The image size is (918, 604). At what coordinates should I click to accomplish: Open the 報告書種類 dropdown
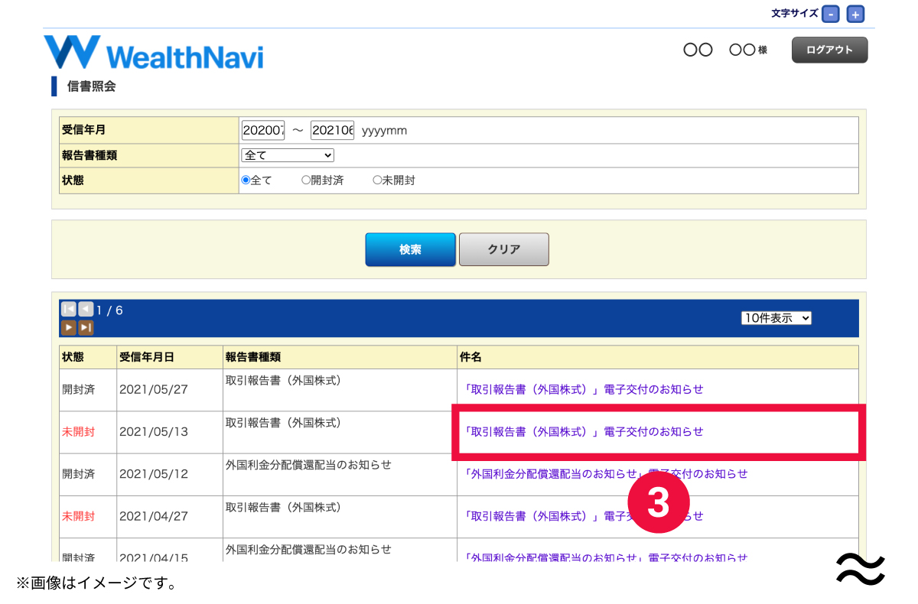tap(288, 155)
